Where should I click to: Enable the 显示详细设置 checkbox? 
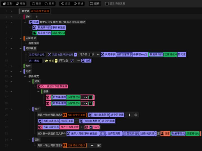click(107, 4)
